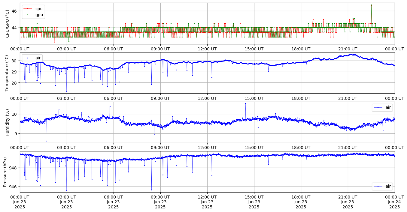Click the 29 tick on the Temperature axis
The image size is (407, 212).
click(15, 72)
